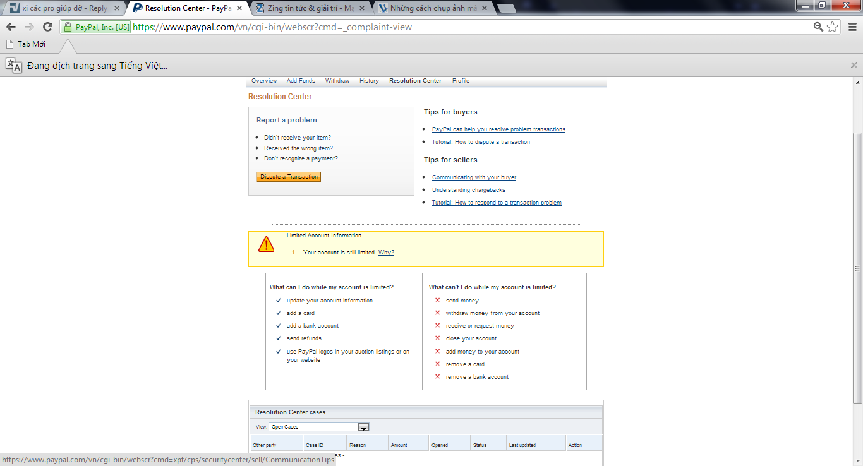Click the PayPal, Inc. [US] security lock badge
The image size is (863, 466).
click(x=96, y=27)
